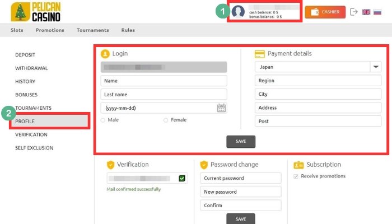The width and height of the screenshot is (392, 224).
Task: Click the Payment details card icon
Action: pyautogui.click(x=259, y=54)
